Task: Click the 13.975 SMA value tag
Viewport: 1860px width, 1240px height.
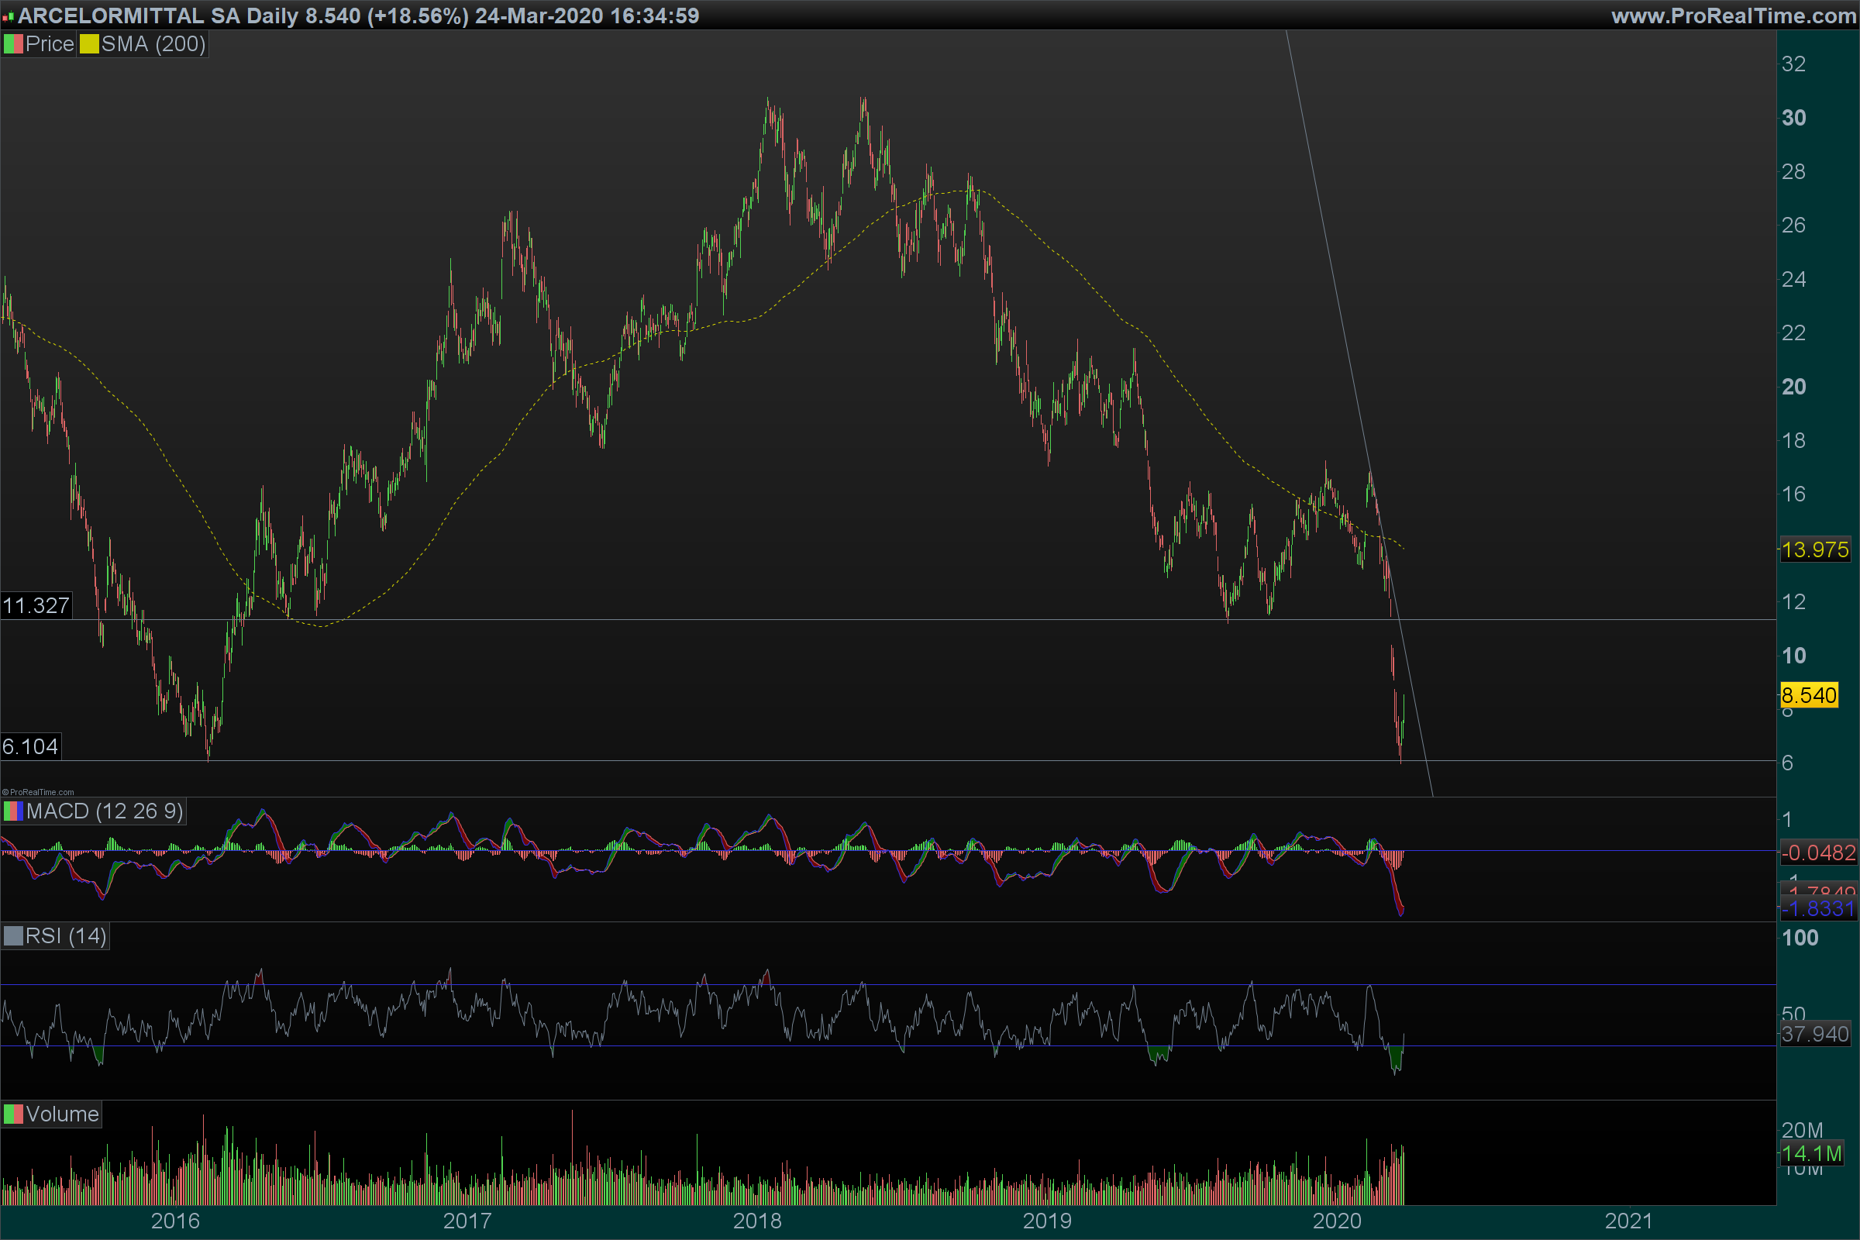Action: (x=1815, y=549)
